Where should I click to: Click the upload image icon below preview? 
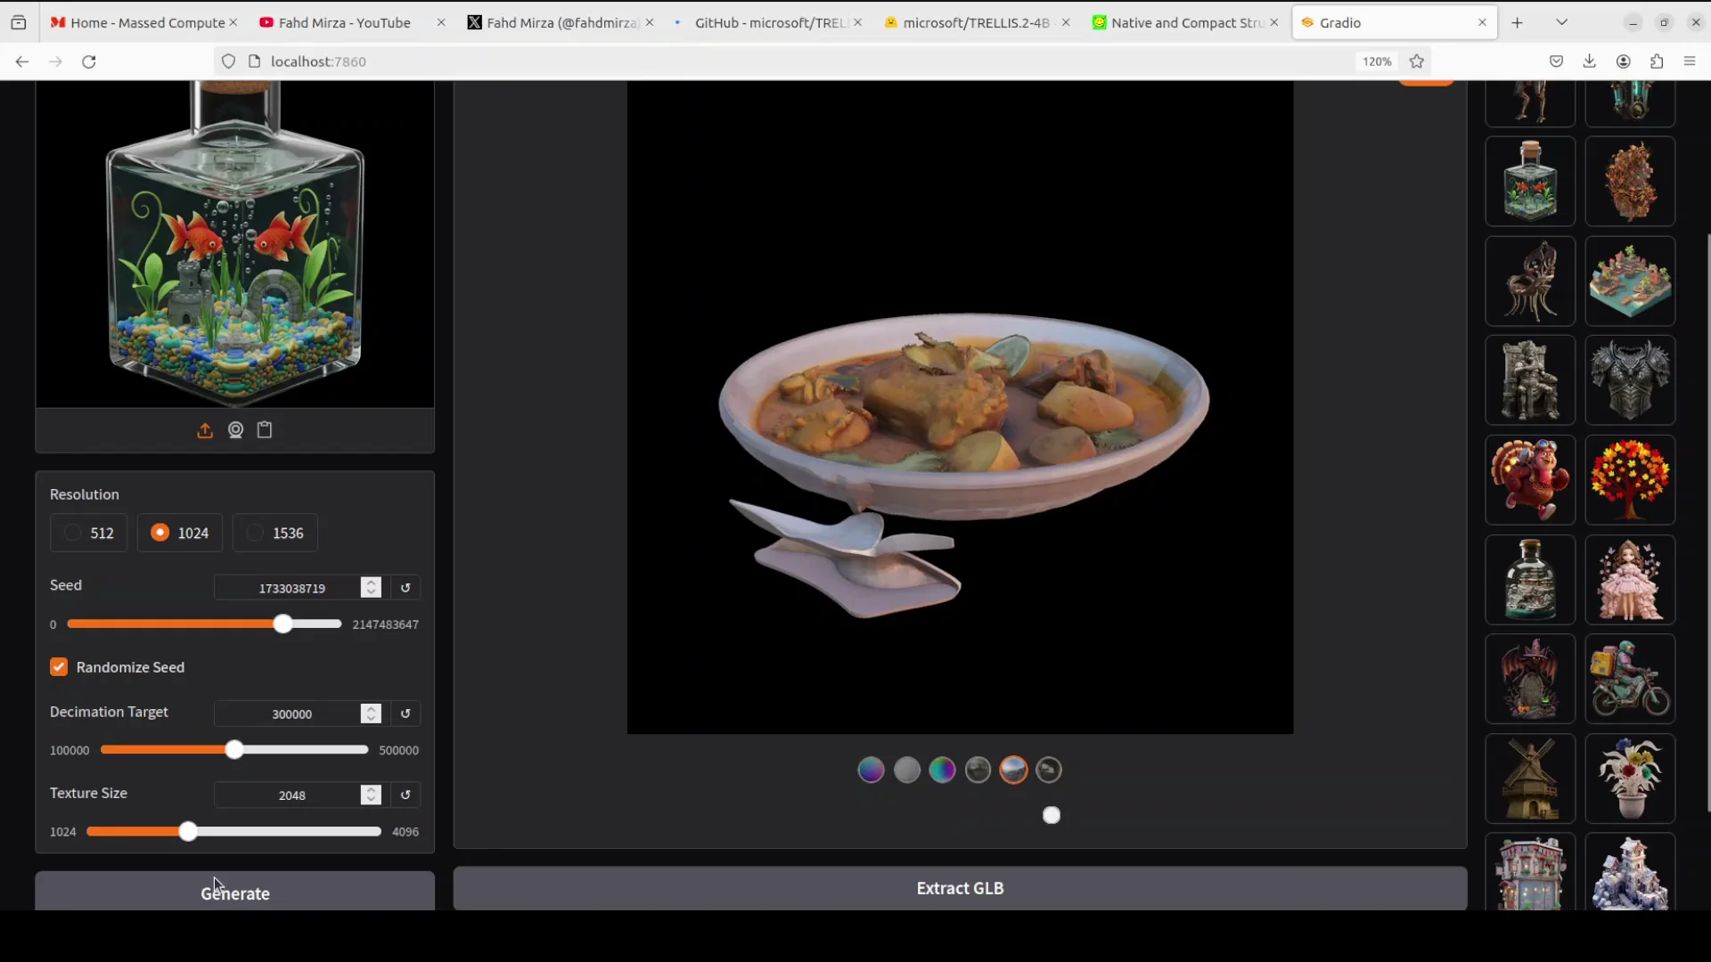(205, 431)
